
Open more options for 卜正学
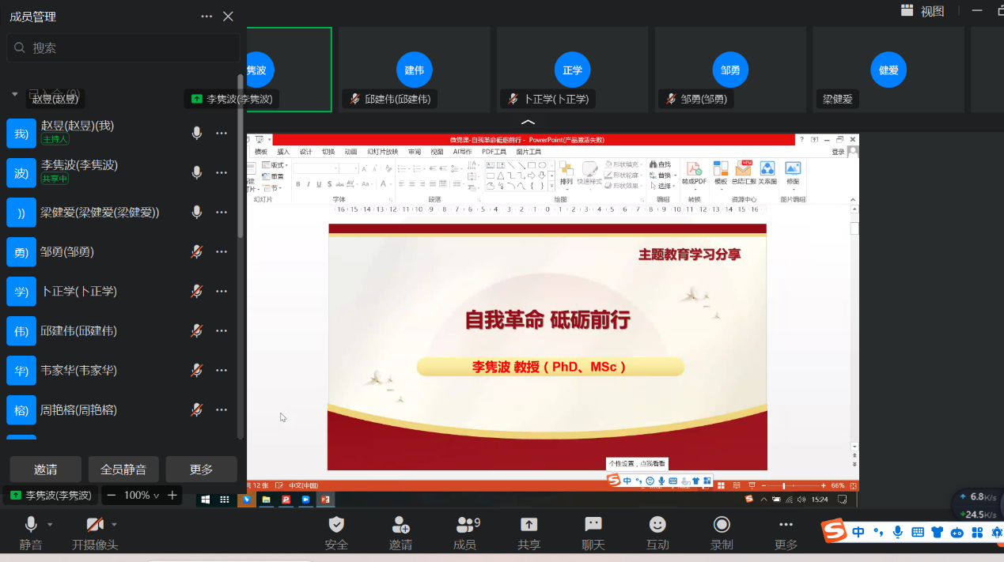coord(222,292)
